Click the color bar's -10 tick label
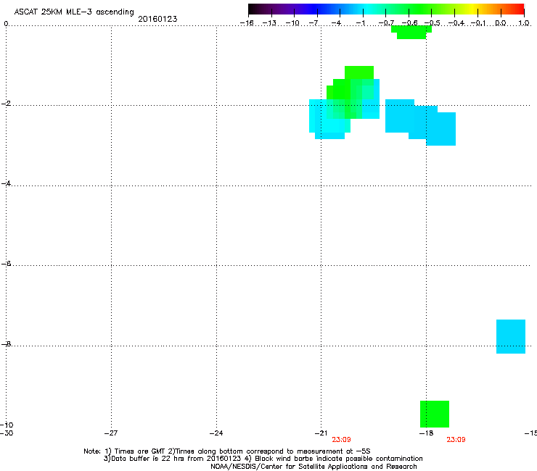This screenshot has width=537, height=471. coord(292,23)
